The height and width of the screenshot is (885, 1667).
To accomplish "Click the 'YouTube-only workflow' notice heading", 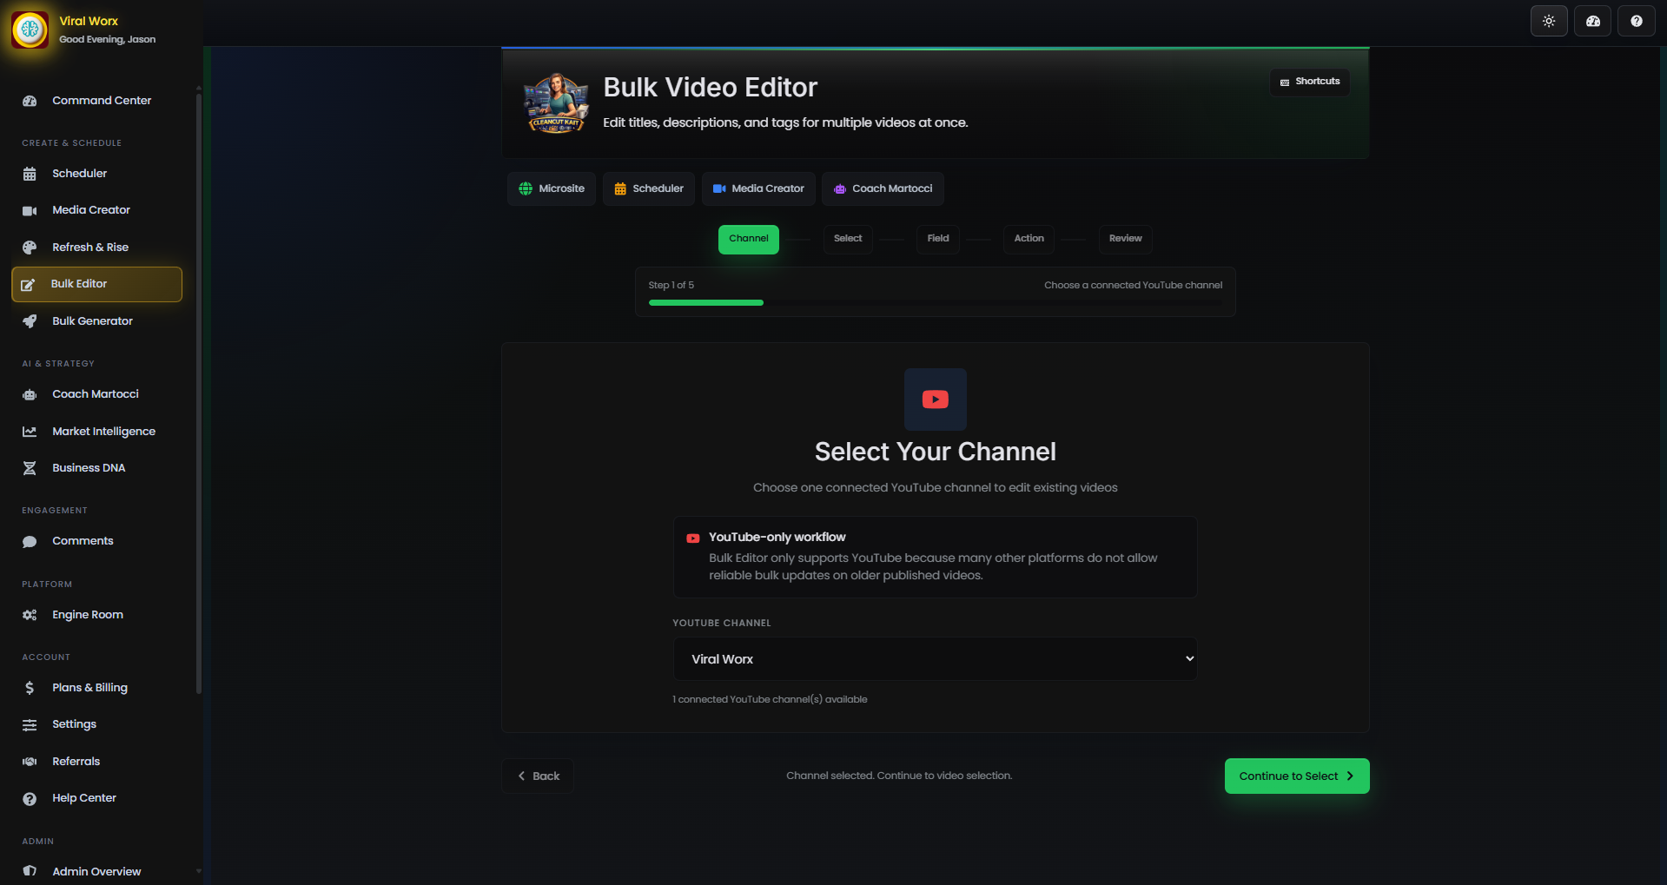I will [777, 538].
